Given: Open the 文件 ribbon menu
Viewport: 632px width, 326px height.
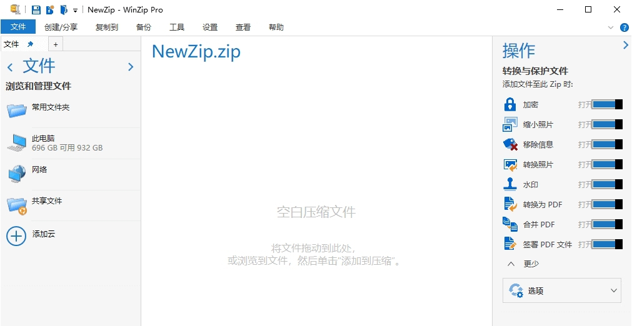Looking at the screenshot, I should tap(18, 27).
